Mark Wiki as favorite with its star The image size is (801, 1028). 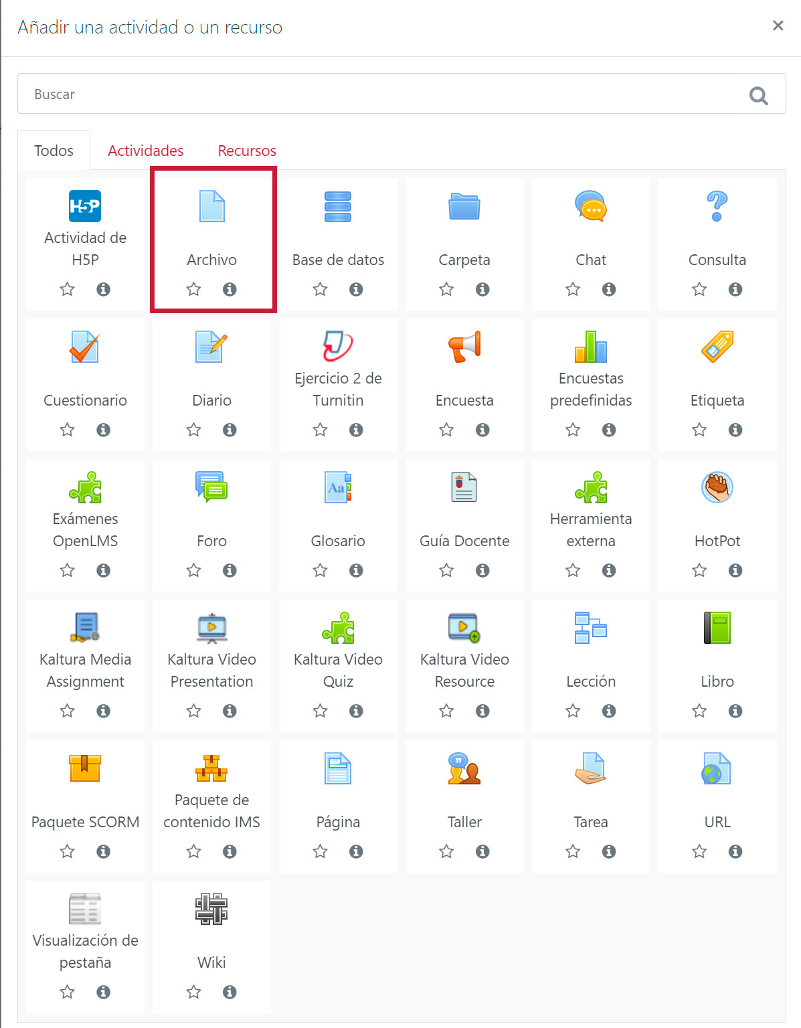[193, 992]
